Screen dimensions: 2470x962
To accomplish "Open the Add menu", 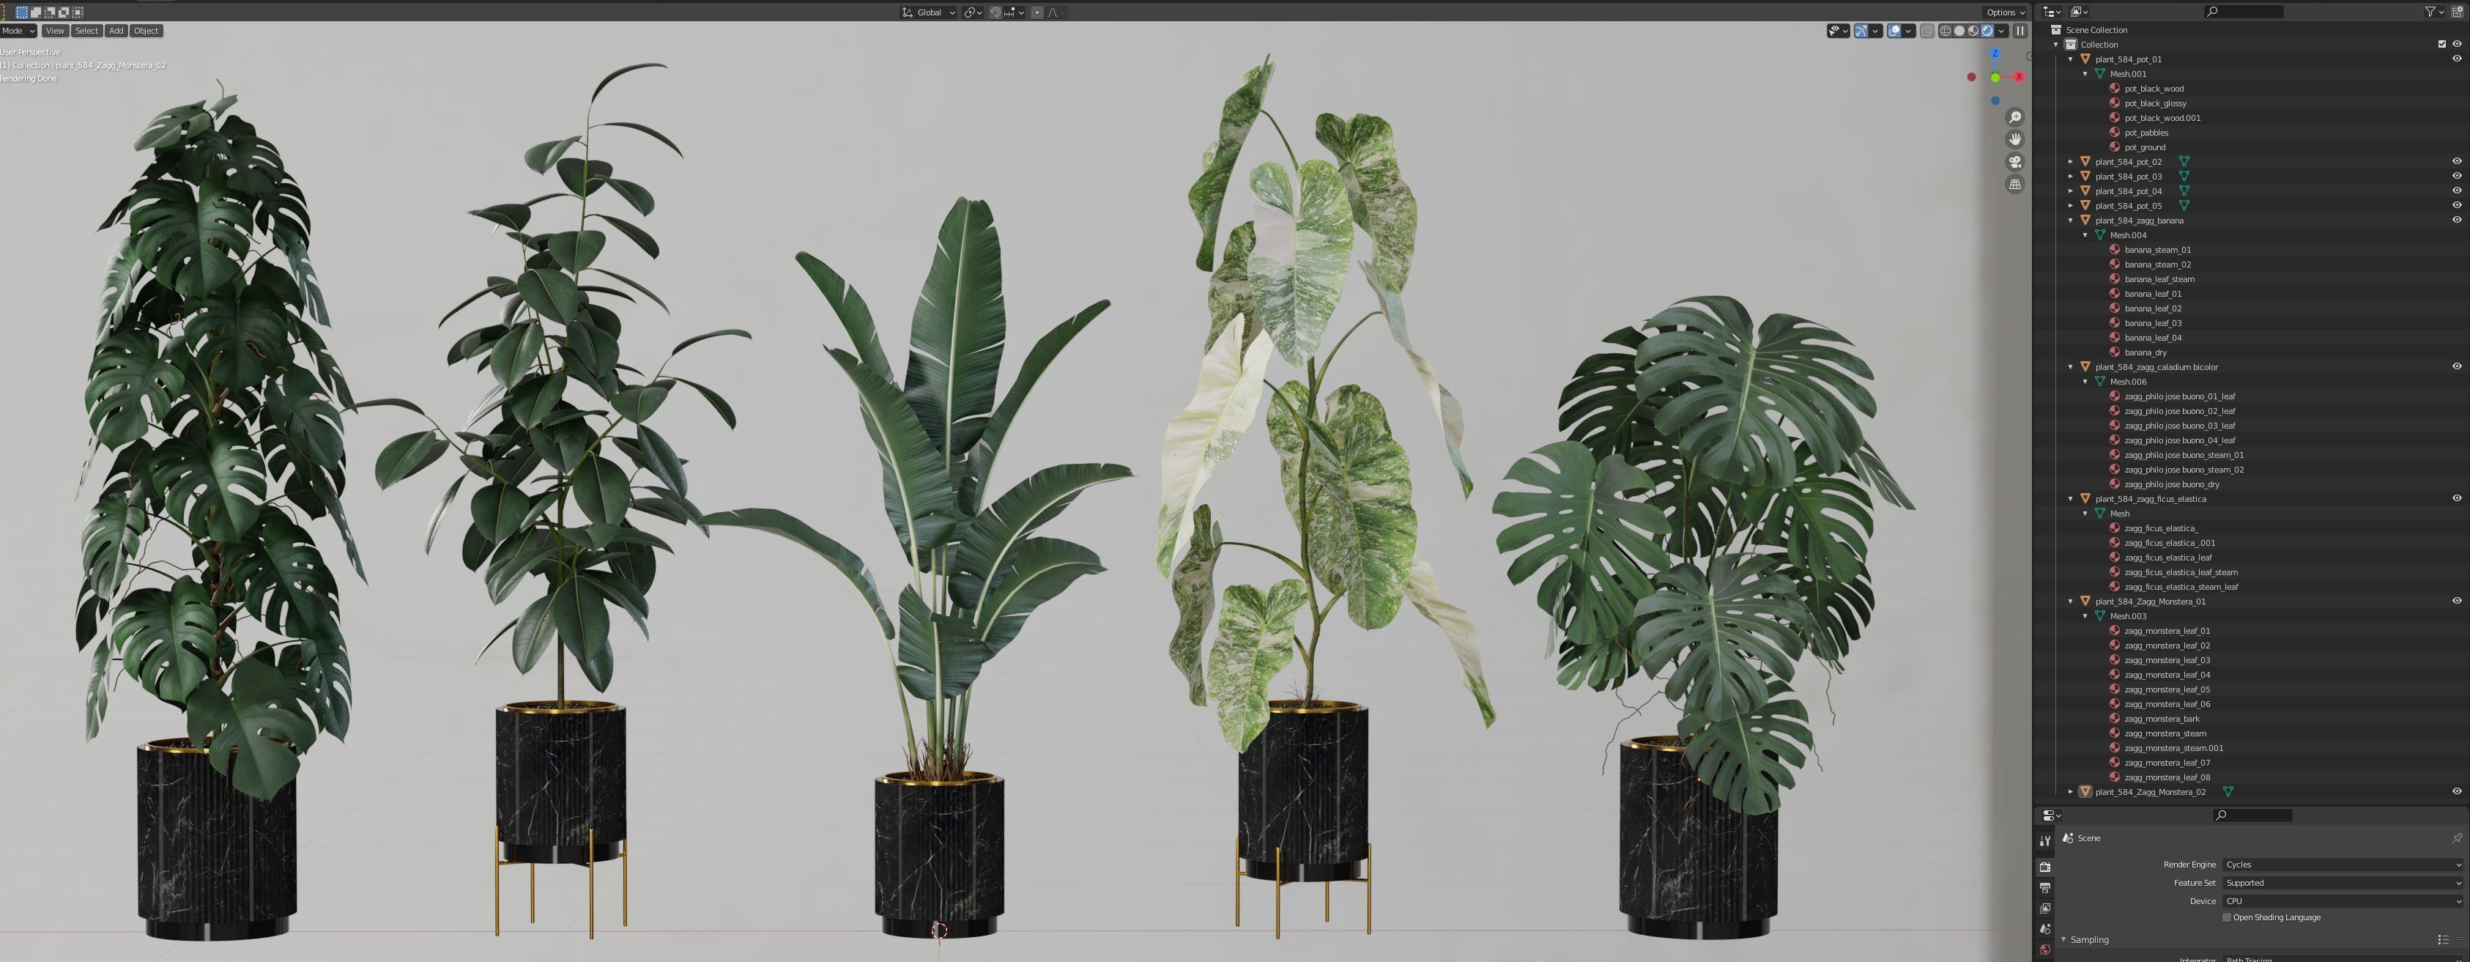I will pos(116,31).
